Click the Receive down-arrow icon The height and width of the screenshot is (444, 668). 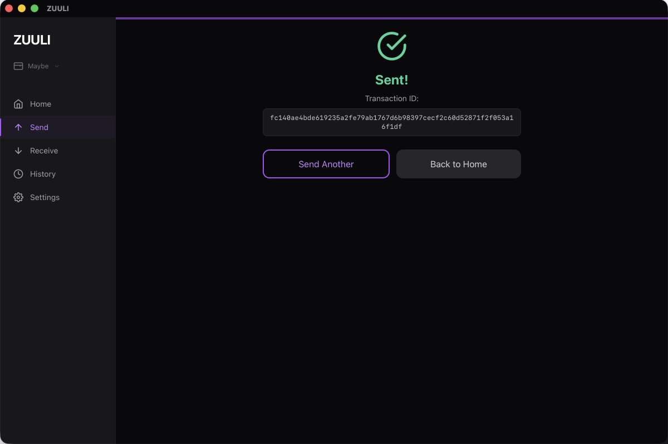tap(18, 151)
